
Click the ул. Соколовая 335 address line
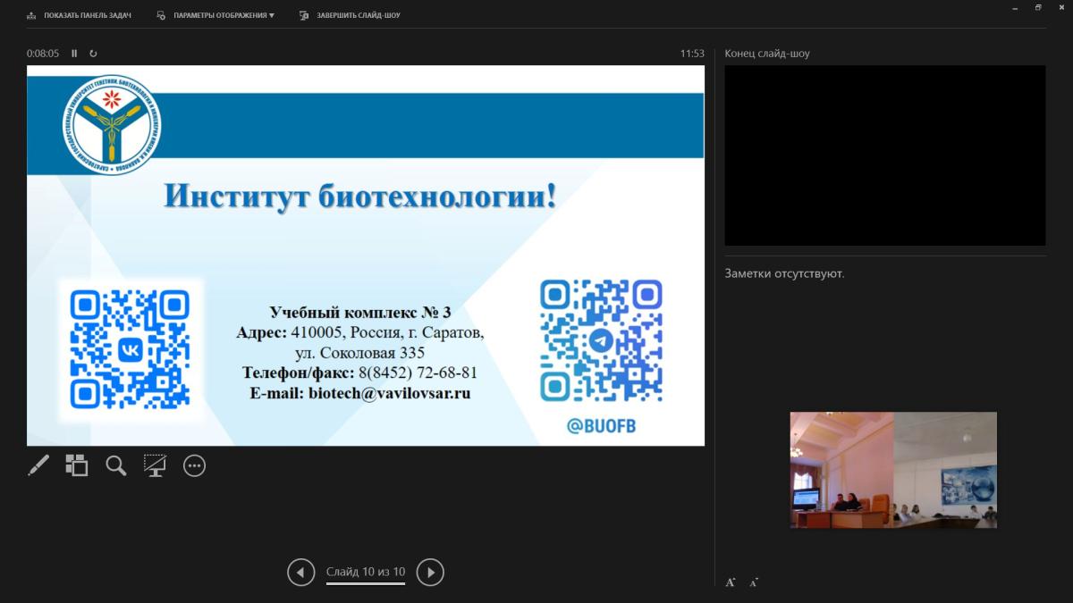(360, 353)
